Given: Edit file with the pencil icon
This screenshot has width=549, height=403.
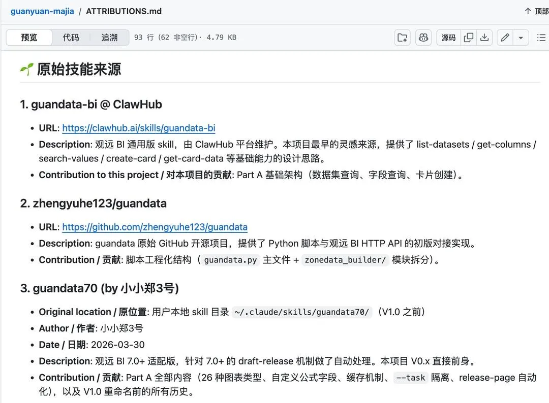Looking at the screenshot, I should (505, 38).
